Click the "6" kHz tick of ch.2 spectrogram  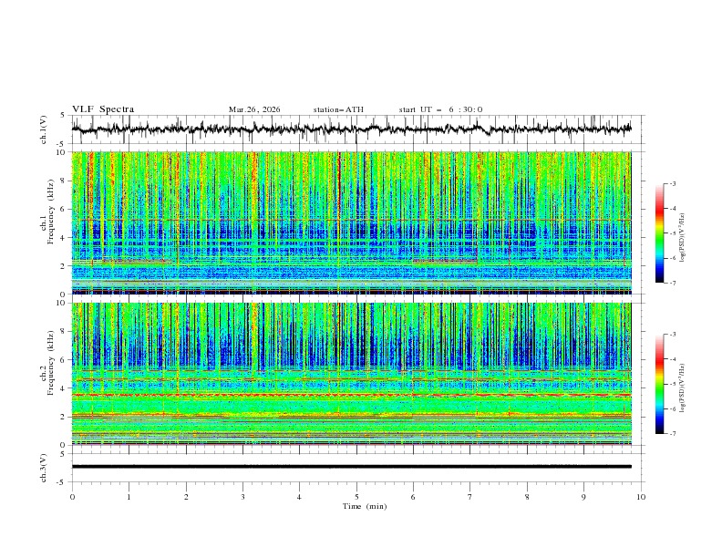(63, 360)
